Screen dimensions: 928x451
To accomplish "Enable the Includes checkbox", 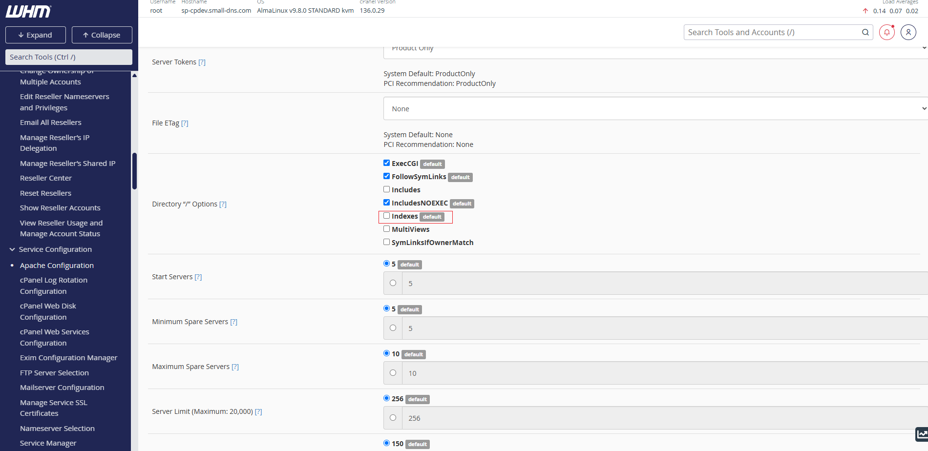I will coord(386,189).
